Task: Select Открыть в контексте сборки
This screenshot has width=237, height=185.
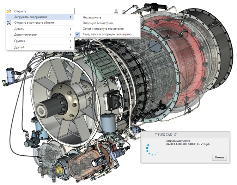Action: (x=40, y=23)
